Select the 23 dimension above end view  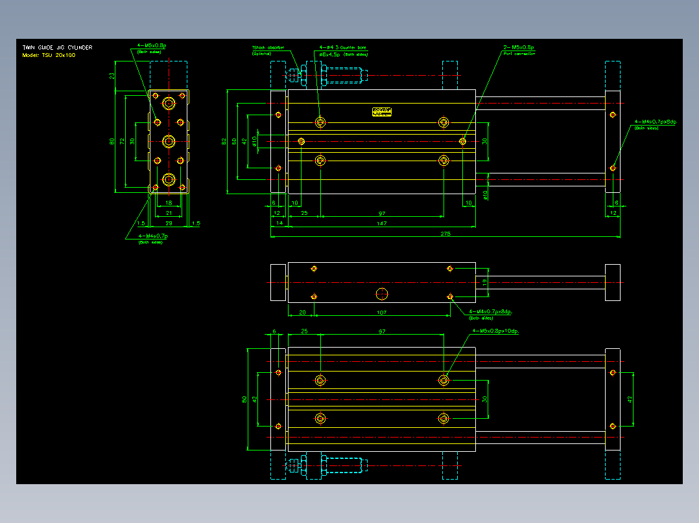112,76
